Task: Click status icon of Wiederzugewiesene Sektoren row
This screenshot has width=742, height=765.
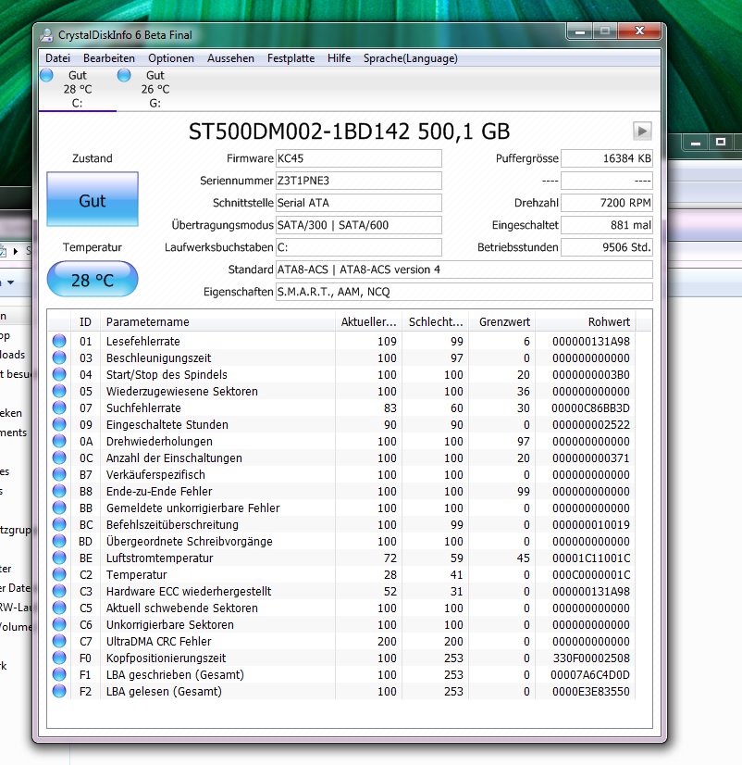Action: (x=59, y=391)
